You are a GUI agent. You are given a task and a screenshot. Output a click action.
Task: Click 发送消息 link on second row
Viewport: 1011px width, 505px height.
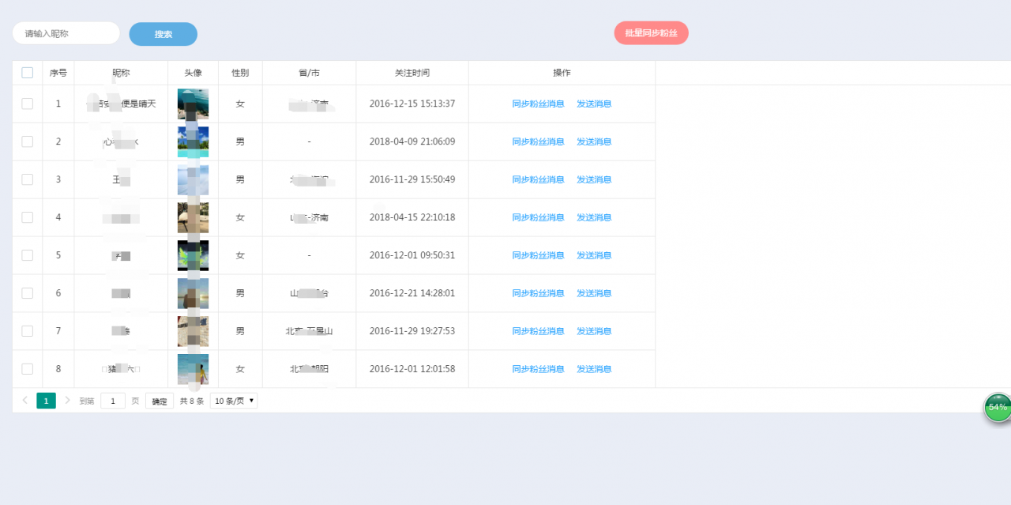click(x=594, y=141)
